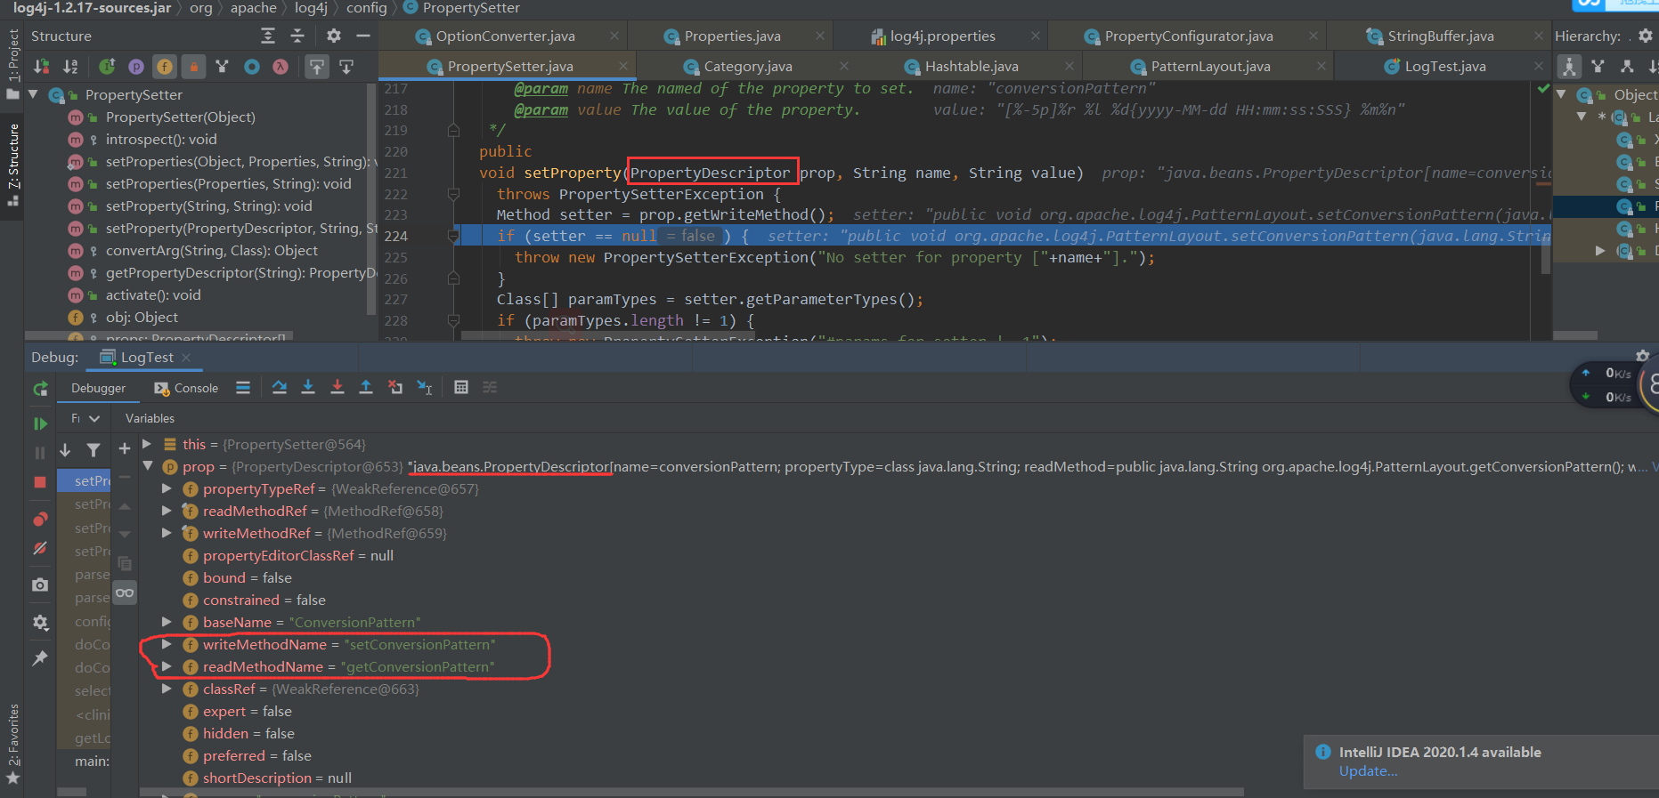Resume program in debugger

pos(40,423)
